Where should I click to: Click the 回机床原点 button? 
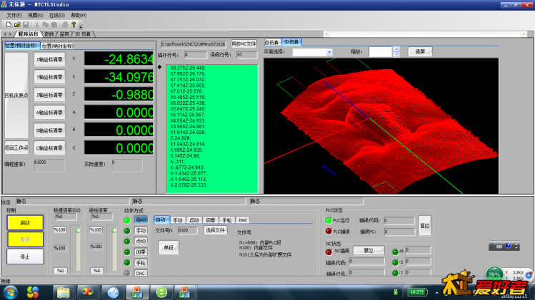point(16,95)
